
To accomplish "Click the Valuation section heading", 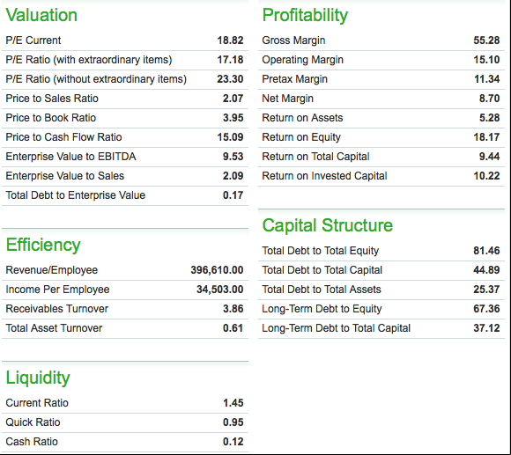I will 41,15.
